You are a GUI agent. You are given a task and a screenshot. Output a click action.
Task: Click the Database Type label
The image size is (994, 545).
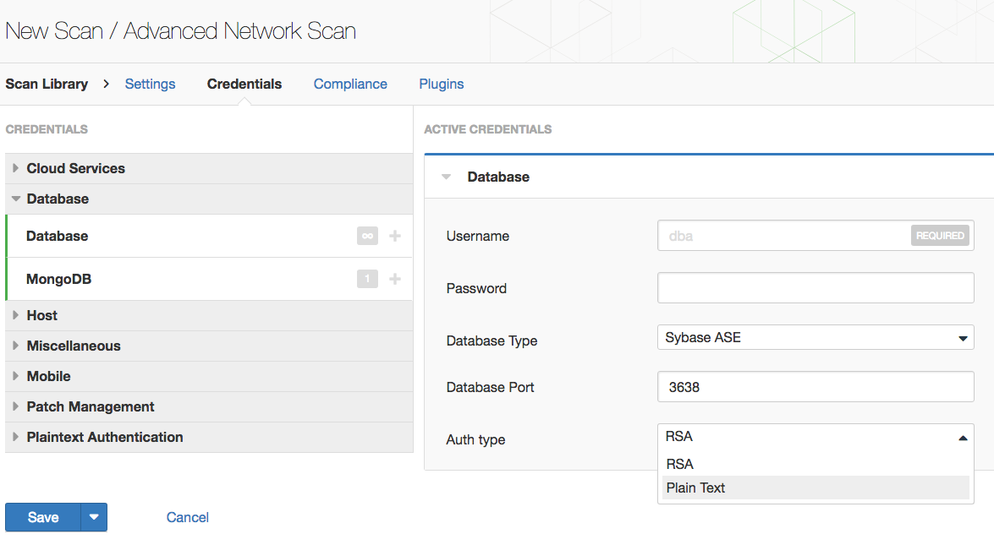coord(492,341)
